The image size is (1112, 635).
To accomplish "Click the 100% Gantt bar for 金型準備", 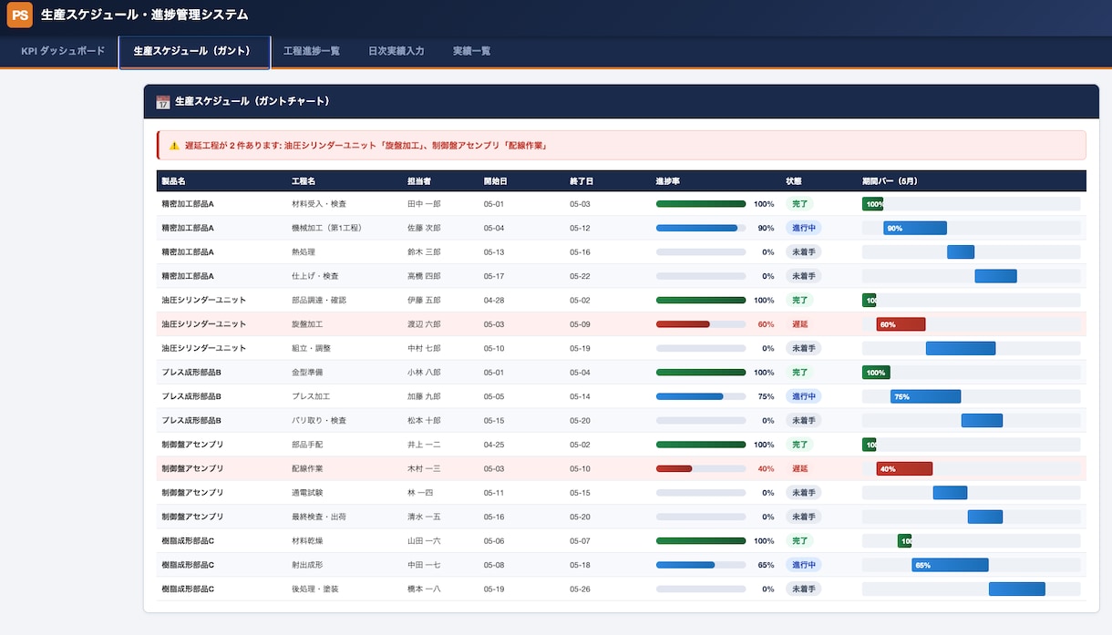I will click(876, 373).
